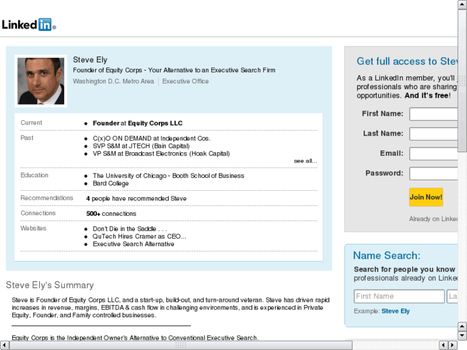
Task: Click the yellow Join Now! button
Action: pos(426,197)
